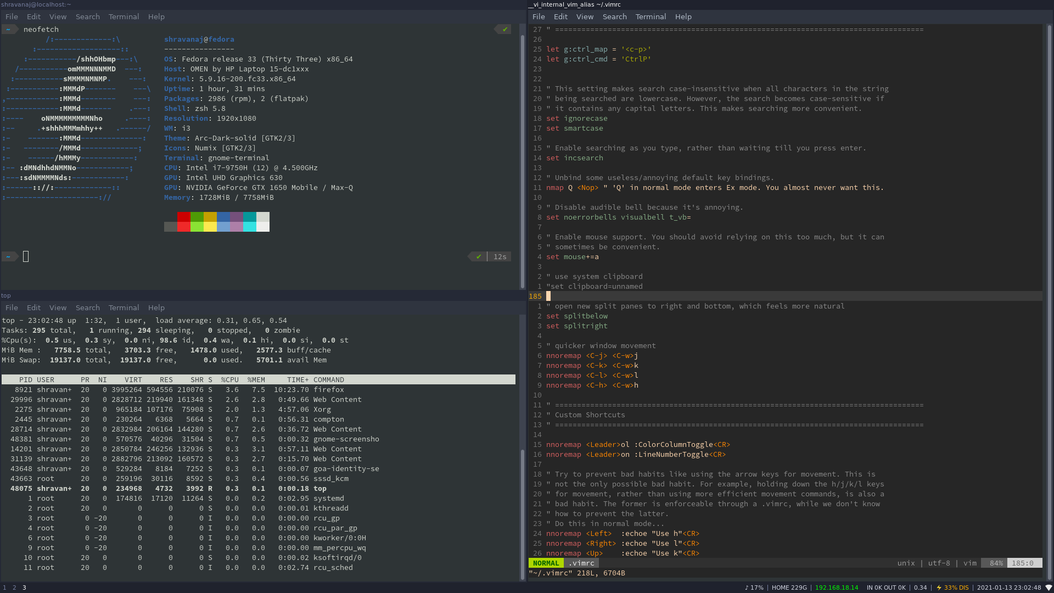Screen dimensions: 1054x593
Task: Click the firefox process row in top
Action: 259,390
